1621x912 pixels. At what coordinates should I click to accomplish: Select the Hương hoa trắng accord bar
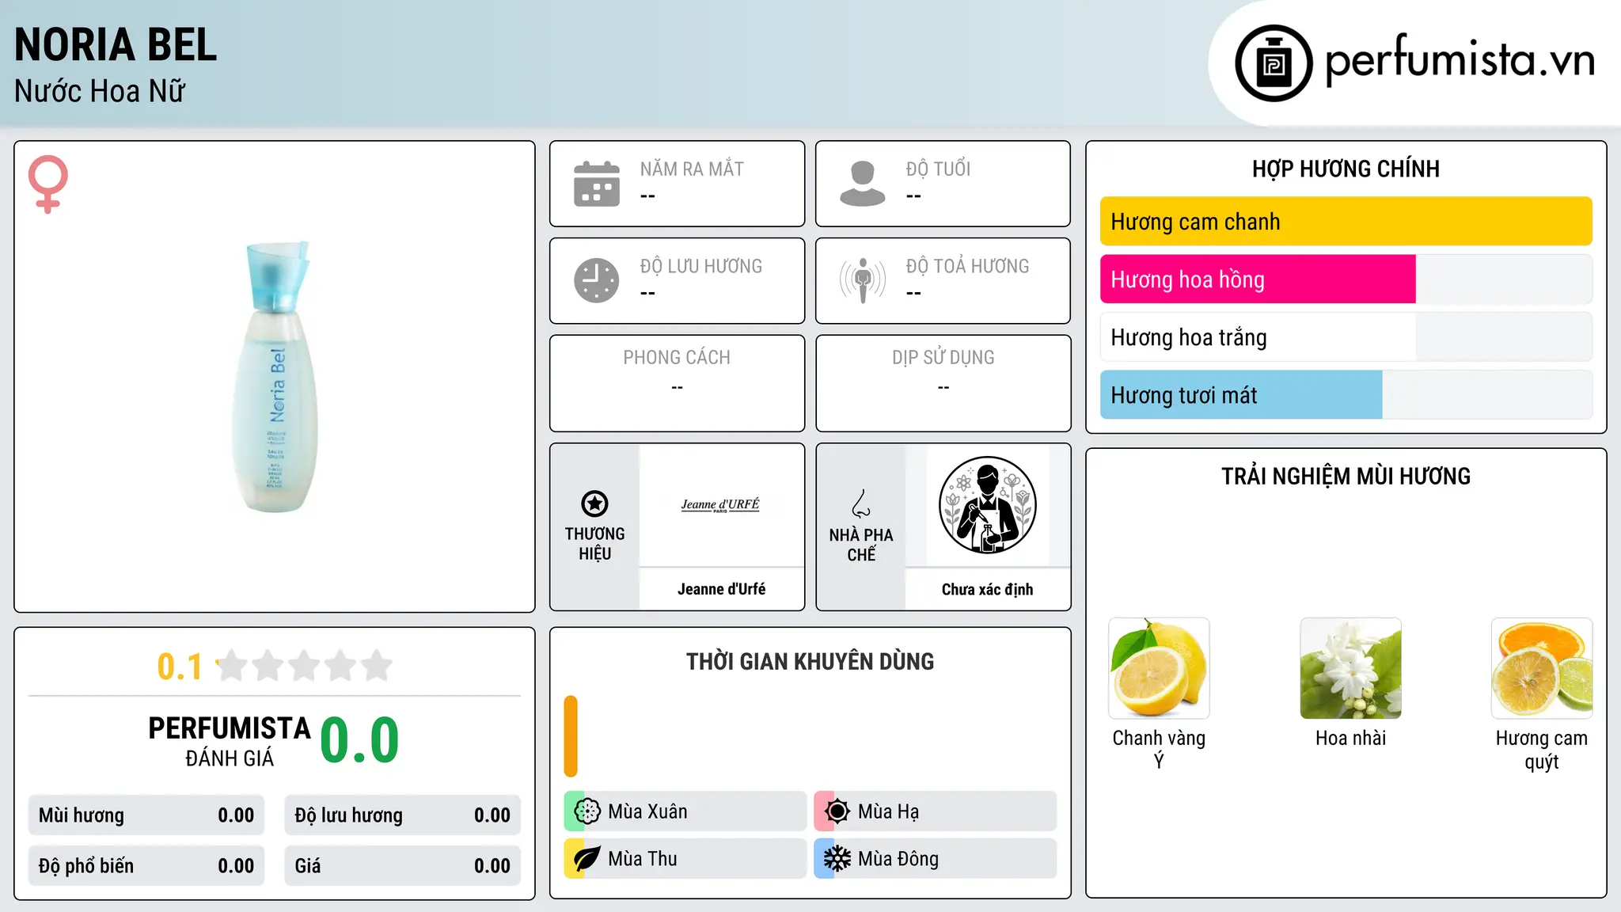[x=1346, y=337]
